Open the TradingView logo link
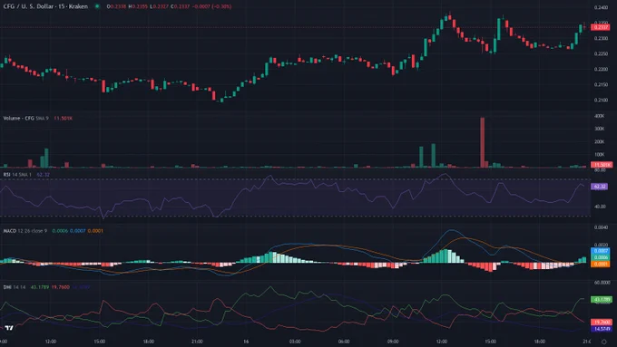The width and height of the screenshot is (617, 347). point(9,328)
